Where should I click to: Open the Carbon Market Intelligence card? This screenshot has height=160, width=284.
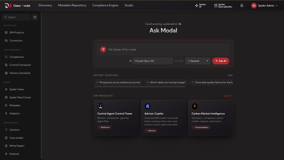[210, 118]
